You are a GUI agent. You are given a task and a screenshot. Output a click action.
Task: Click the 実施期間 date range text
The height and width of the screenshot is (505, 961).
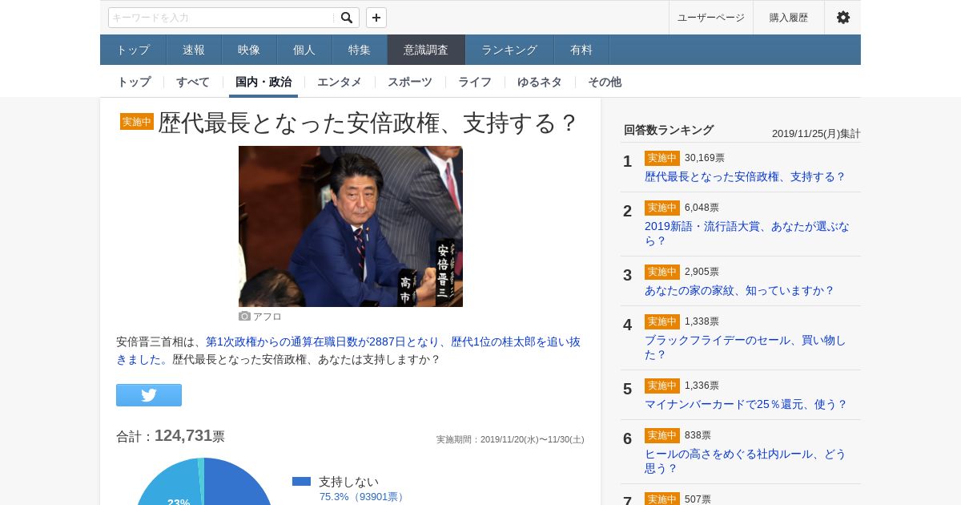pos(510,439)
